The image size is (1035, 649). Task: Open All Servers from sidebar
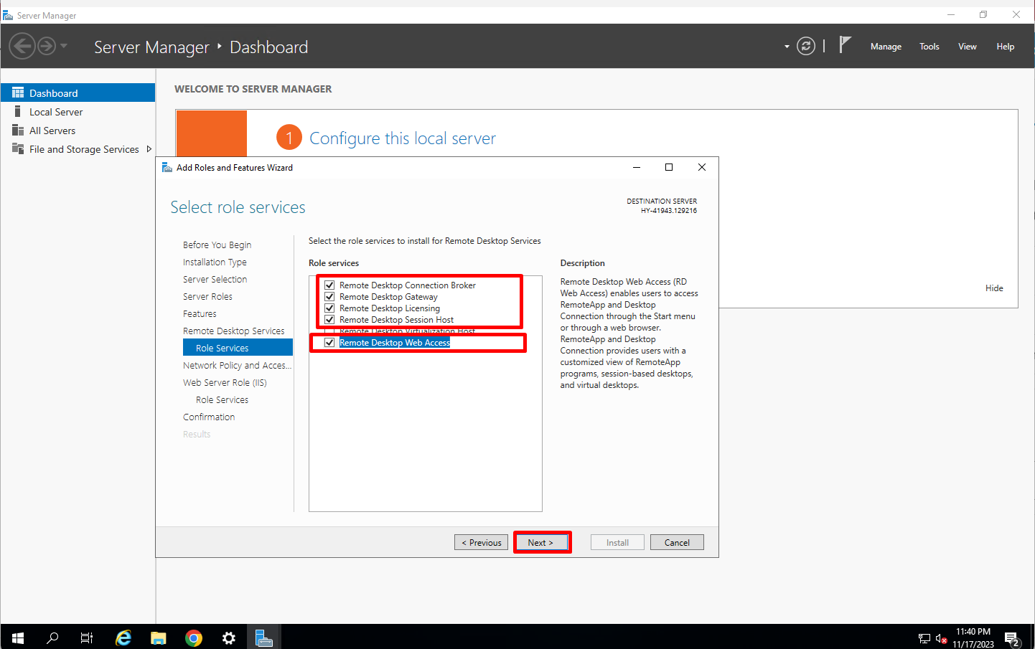52,131
